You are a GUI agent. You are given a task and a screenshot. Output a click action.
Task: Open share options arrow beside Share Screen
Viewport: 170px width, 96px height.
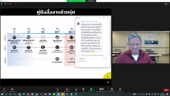coord(94,89)
